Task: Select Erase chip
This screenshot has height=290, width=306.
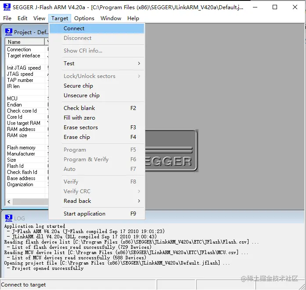Action: [x=97, y=137]
